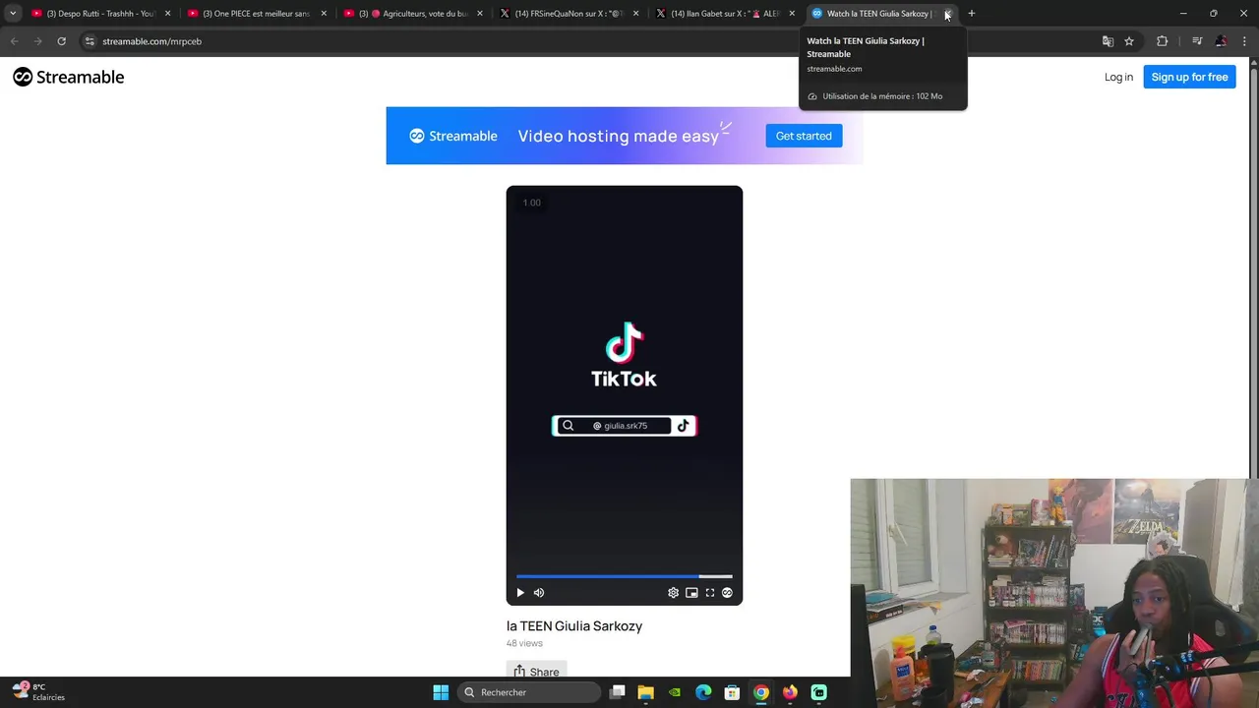
Task: Click the video title la TEEN Giulia Sarkozy
Action: point(574,625)
